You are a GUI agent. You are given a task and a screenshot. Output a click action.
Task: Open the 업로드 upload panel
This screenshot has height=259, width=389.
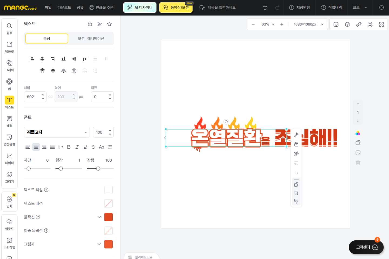coord(9,224)
